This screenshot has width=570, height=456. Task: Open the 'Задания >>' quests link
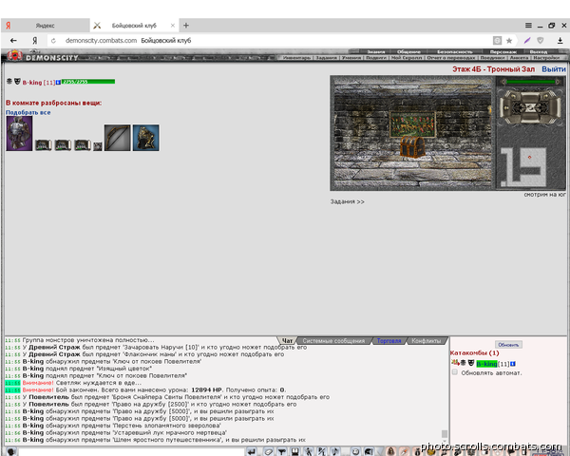click(x=347, y=201)
